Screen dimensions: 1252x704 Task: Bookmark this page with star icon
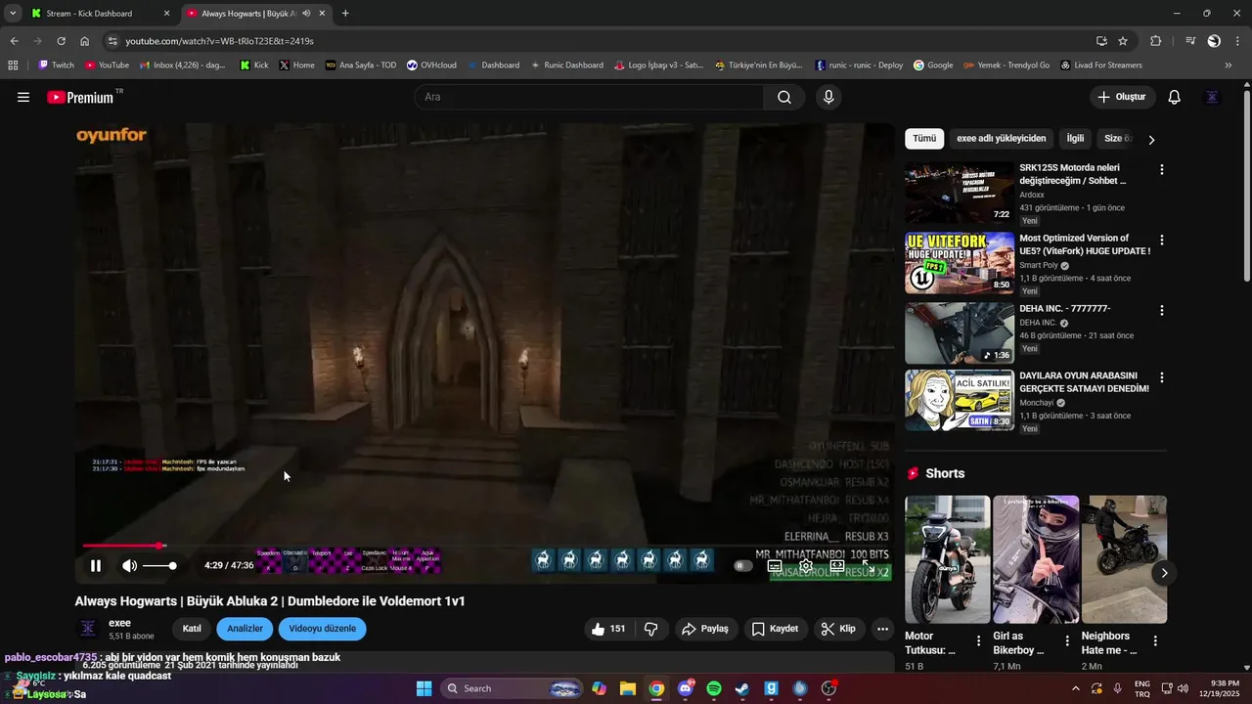1123,41
